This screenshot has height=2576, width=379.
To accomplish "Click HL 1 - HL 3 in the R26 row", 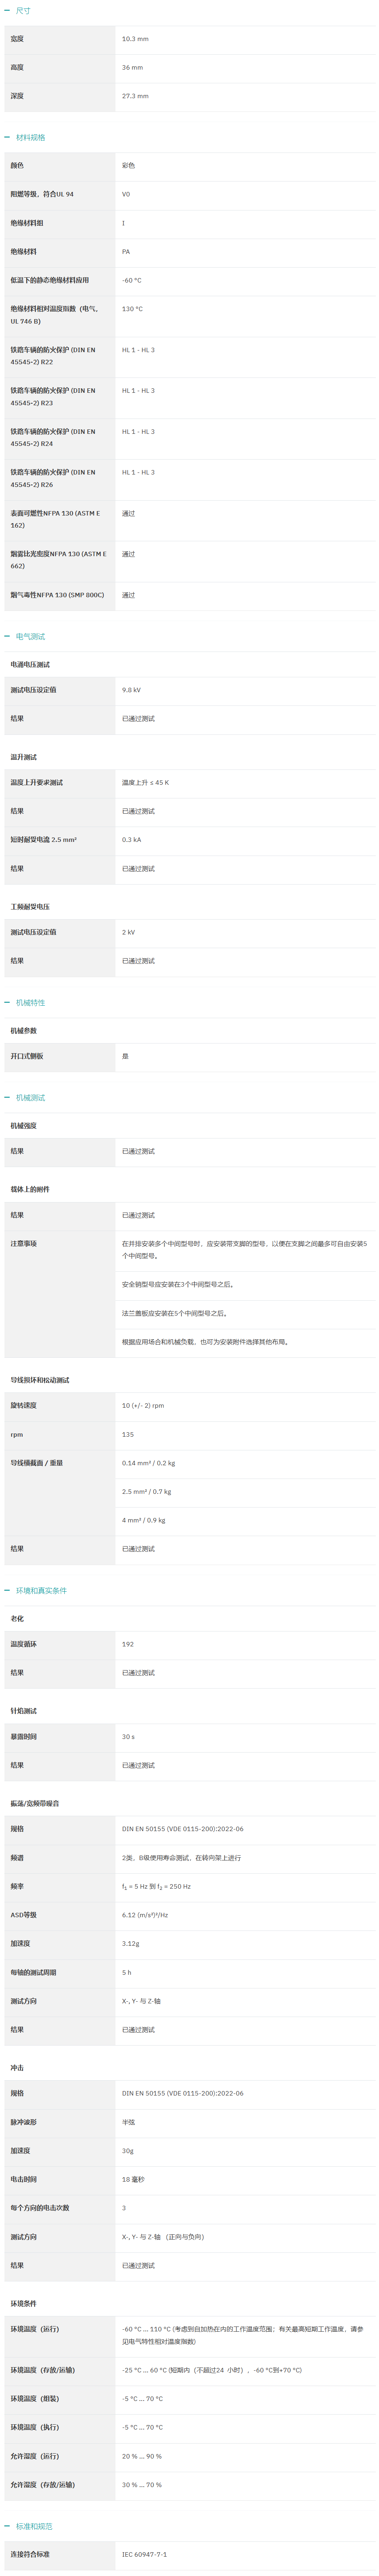I will pos(138,472).
